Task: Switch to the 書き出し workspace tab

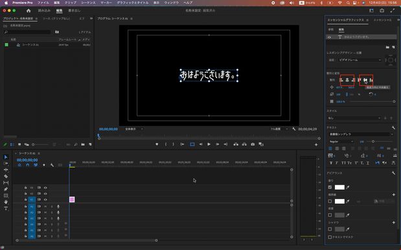Action: [74, 10]
